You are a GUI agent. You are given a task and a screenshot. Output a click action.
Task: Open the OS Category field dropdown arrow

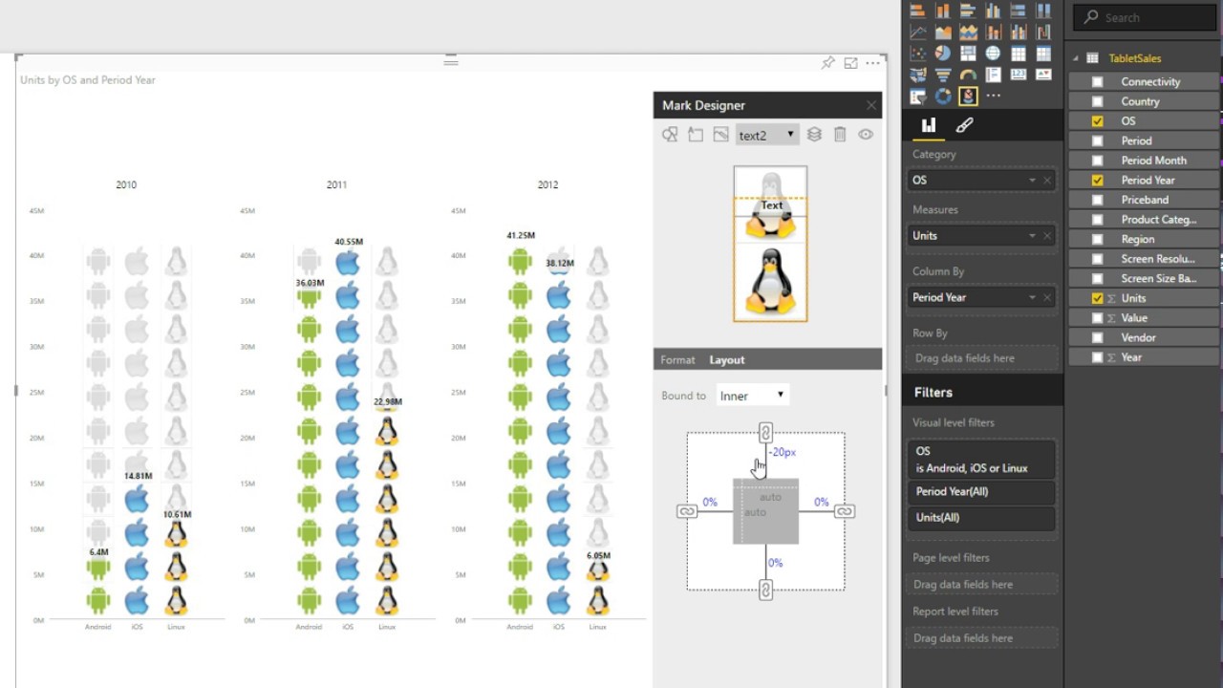(1032, 180)
